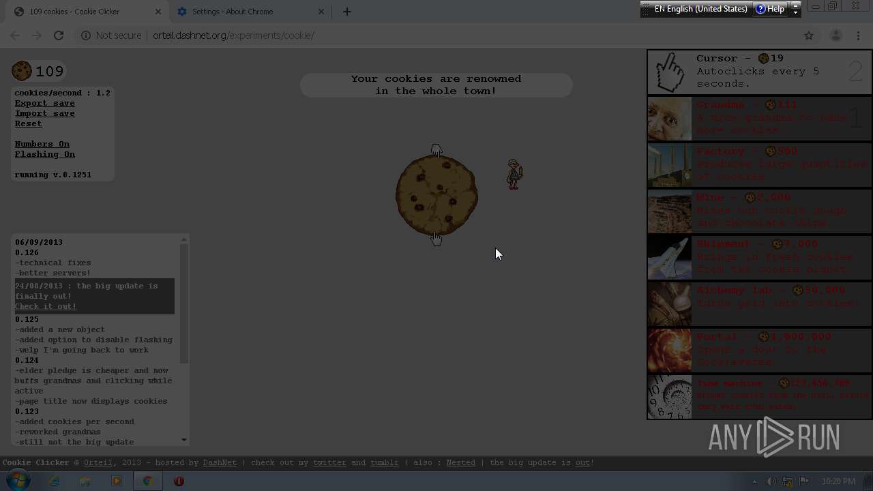Close the Settings - About Chrome tab
Viewport: 873px width, 491px height.
[x=321, y=12]
